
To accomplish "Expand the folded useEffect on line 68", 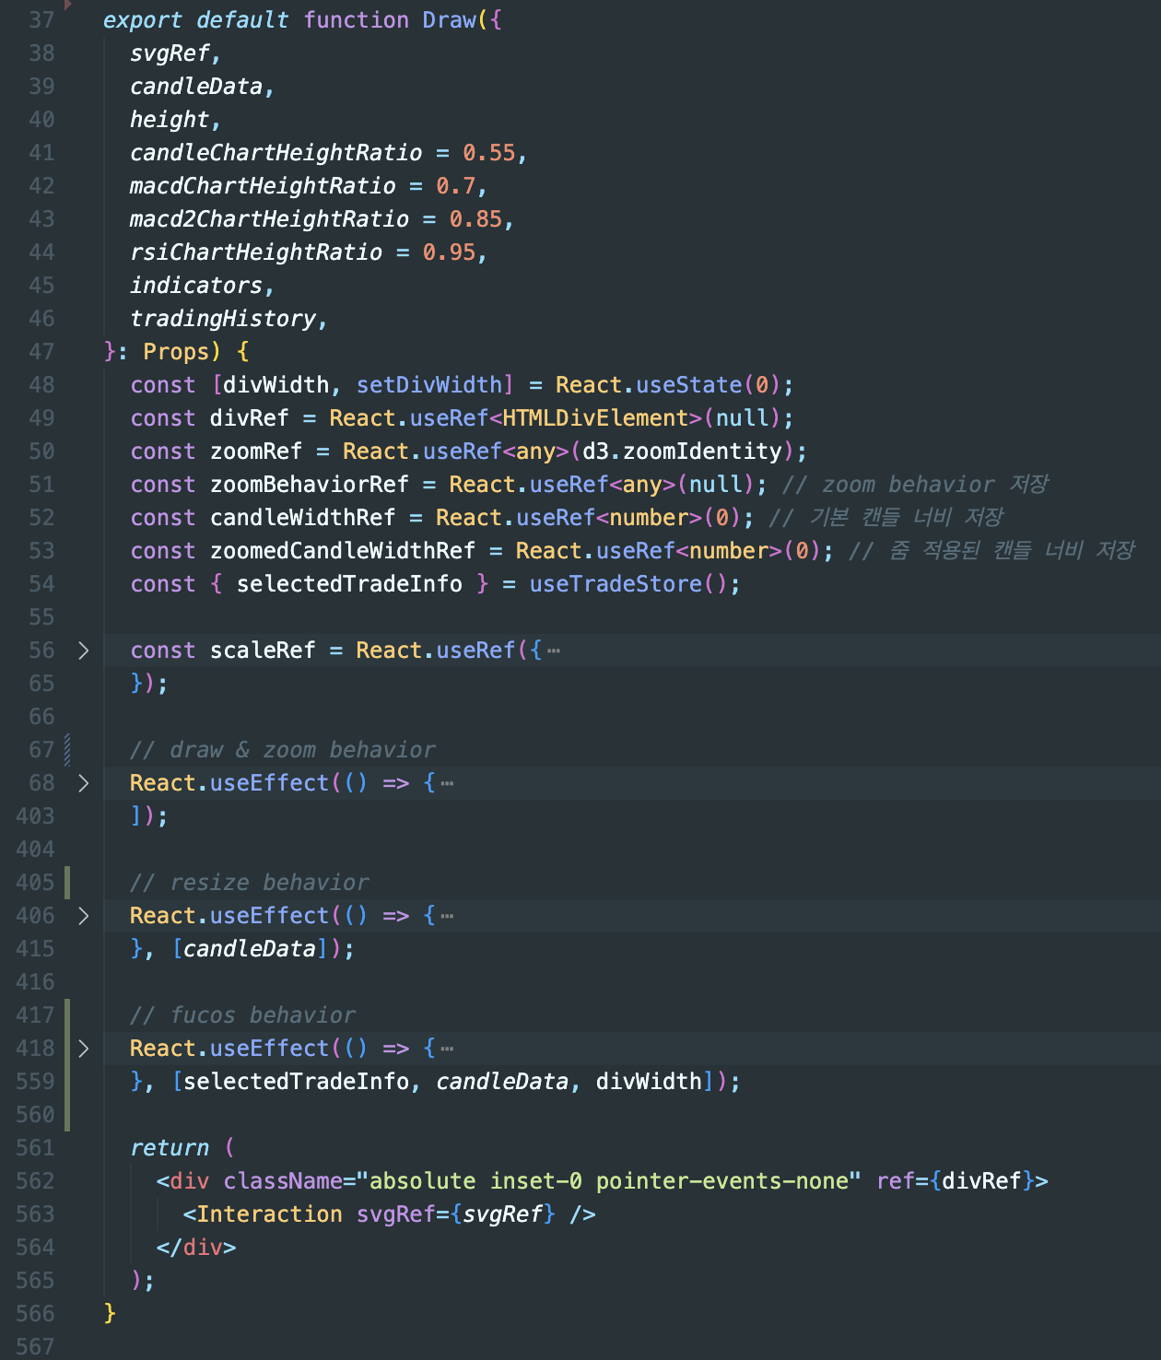I will (x=84, y=783).
